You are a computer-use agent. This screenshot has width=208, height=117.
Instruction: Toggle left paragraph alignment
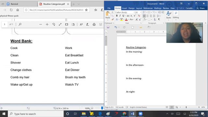point(144,16)
